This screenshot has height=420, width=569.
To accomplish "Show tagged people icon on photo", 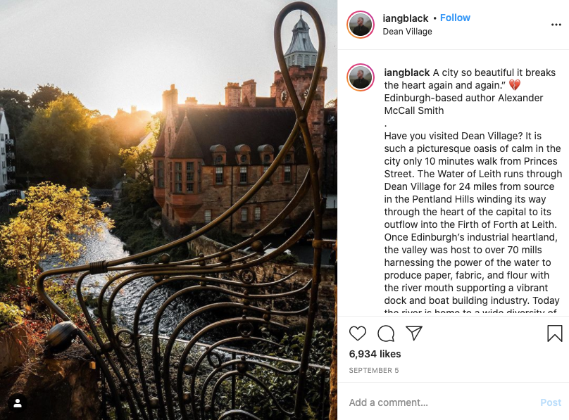I will point(18,403).
